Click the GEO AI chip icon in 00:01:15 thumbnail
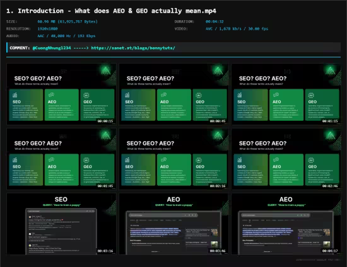 311,95
